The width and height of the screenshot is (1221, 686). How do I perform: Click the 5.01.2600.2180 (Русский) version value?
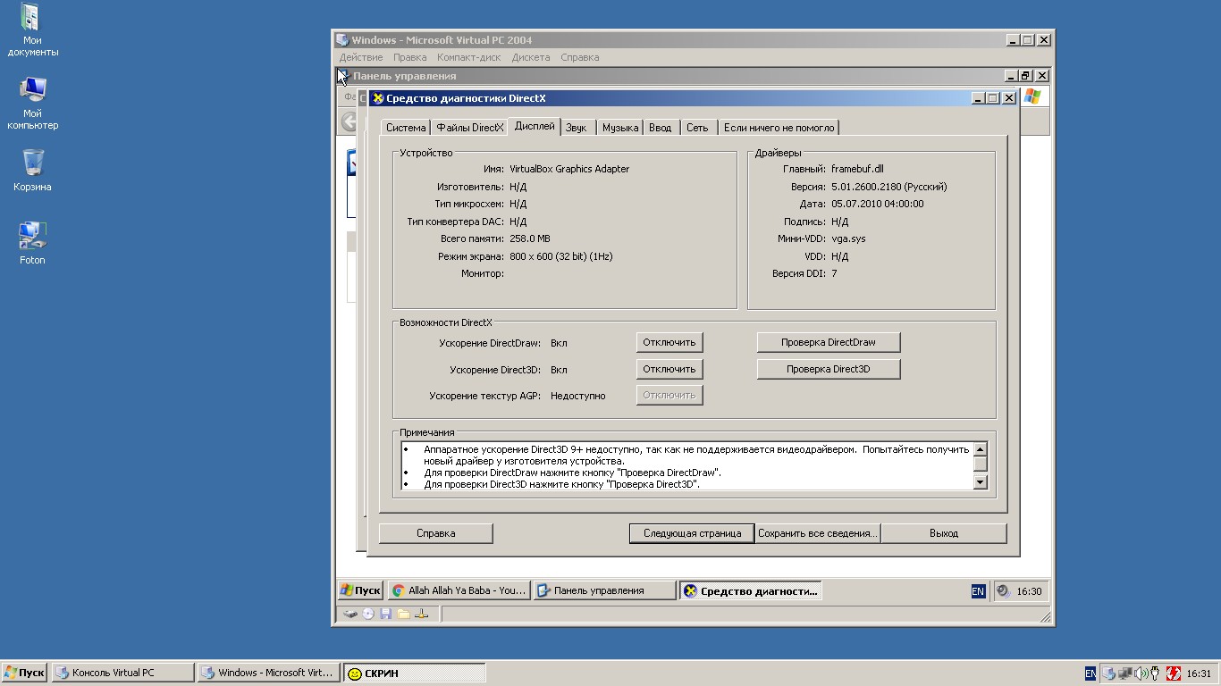click(888, 187)
